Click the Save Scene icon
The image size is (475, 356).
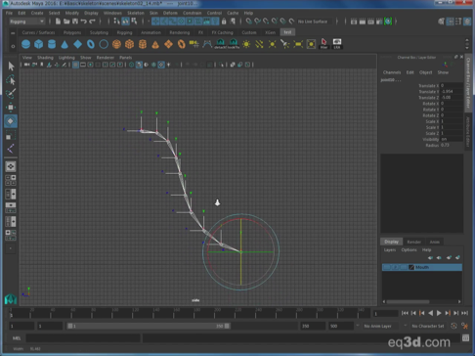pos(75,22)
